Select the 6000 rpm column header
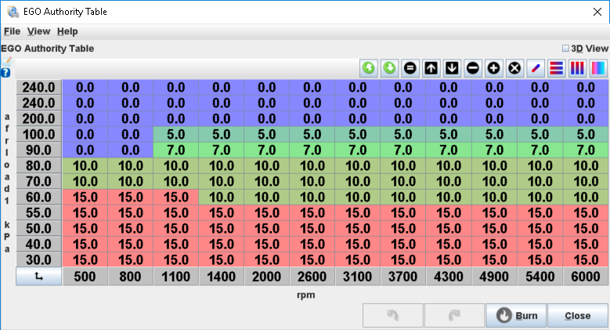Screen dimensions: 610x330 586,277
